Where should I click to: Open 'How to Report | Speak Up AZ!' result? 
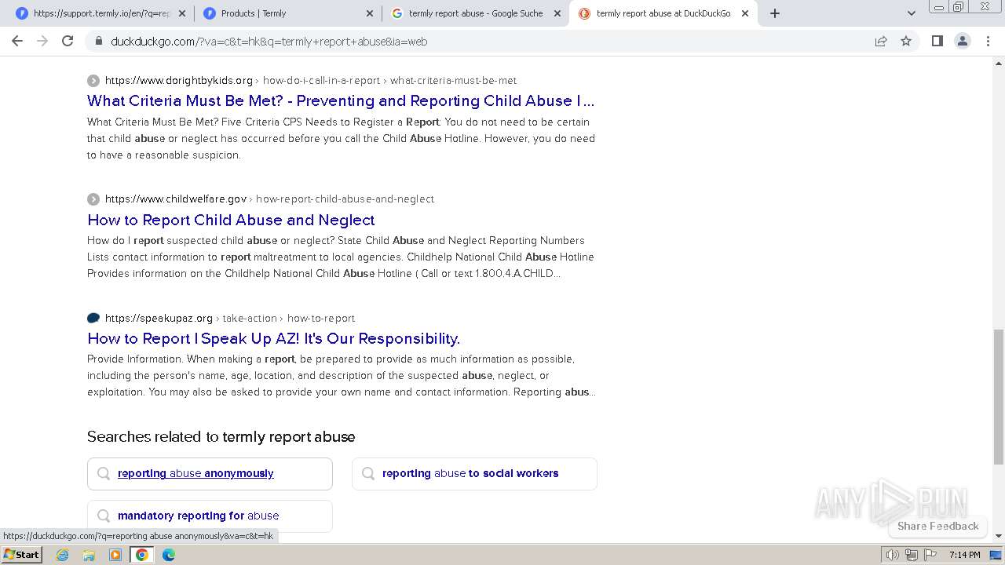coord(273,338)
